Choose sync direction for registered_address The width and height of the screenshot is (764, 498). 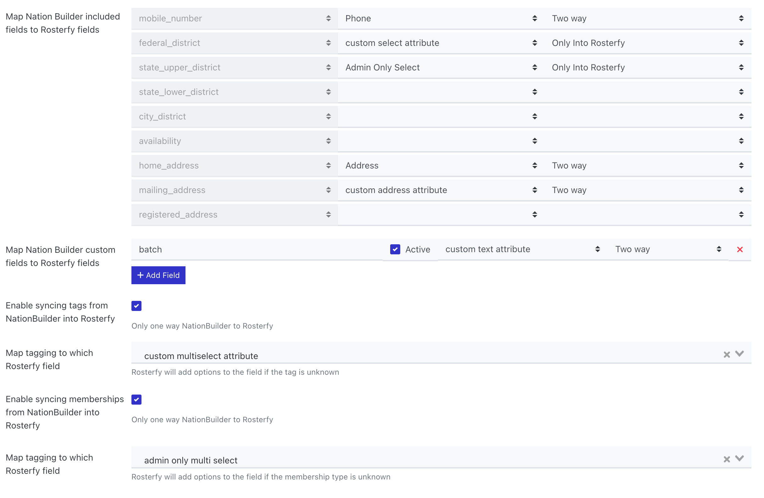(648, 214)
